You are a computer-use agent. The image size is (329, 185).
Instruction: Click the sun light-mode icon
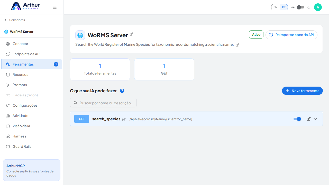click(x=293, y=7)
